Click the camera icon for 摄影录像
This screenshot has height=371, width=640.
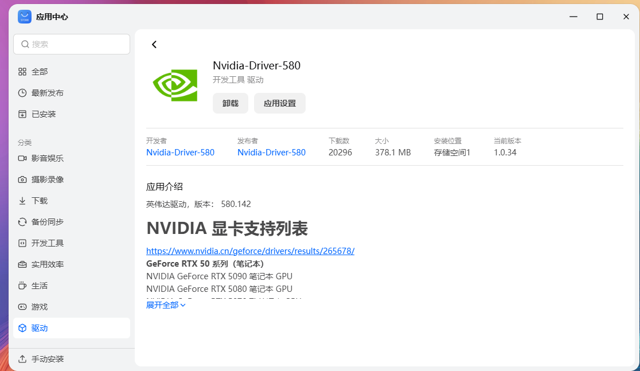coord(22,179)
